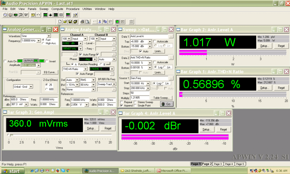Launch Skype from quick launch bar
The height and width of the screenshot is (174, 290).
point(63,171)
